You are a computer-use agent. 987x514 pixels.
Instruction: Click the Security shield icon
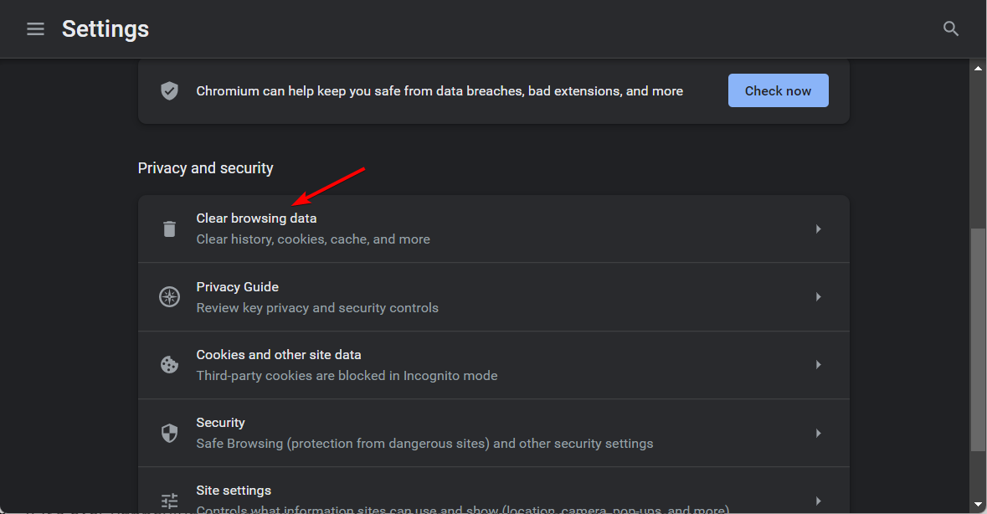coord(169,433)
